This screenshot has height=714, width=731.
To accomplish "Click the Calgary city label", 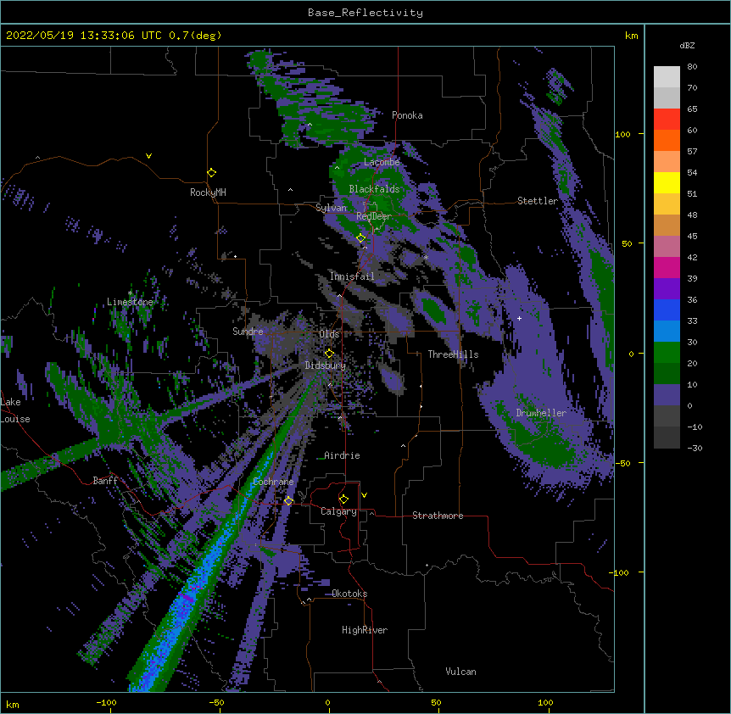I will click(x=338, y=511).
